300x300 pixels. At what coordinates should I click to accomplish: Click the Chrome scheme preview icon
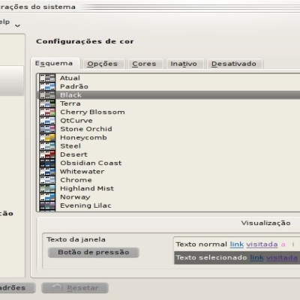pos(47,180)
